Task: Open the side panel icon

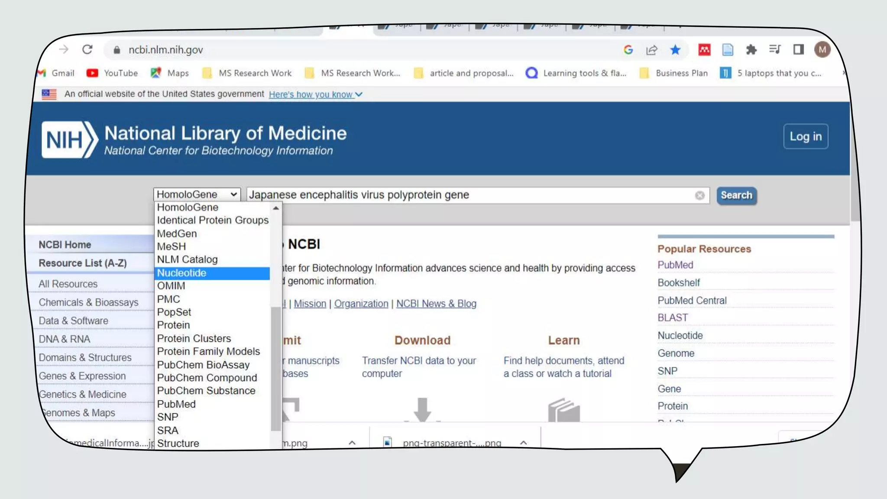Action: point(798,50)
